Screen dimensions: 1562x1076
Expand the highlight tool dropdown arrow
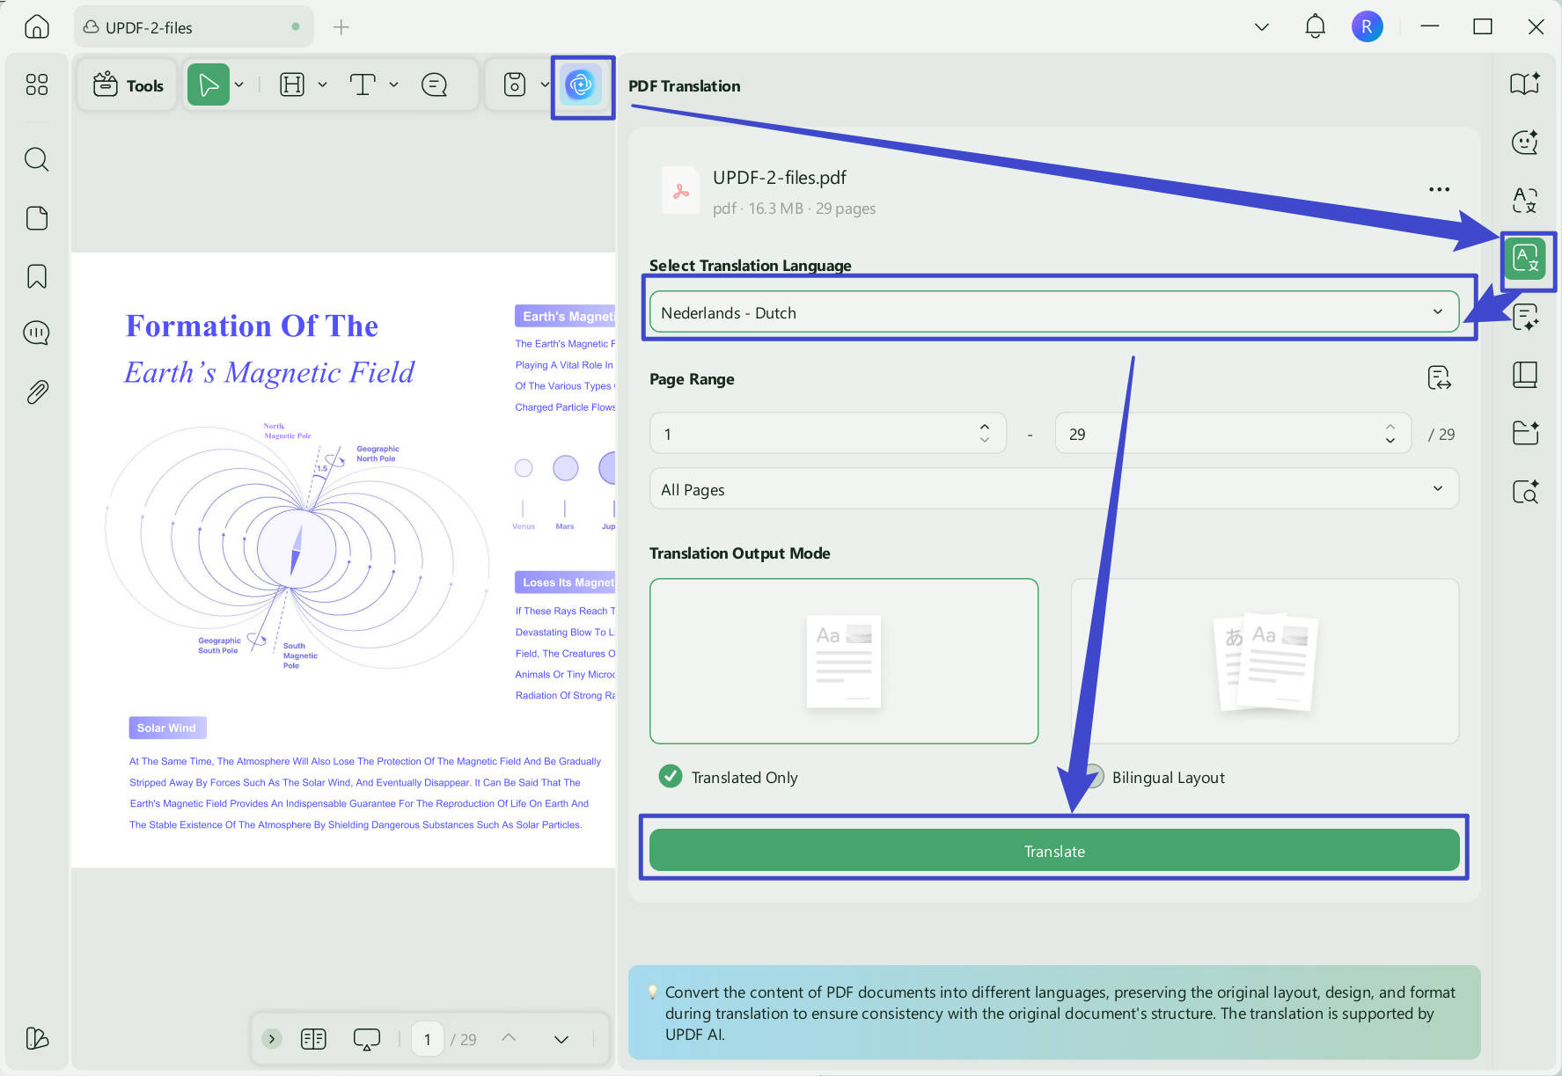[323, 84]
